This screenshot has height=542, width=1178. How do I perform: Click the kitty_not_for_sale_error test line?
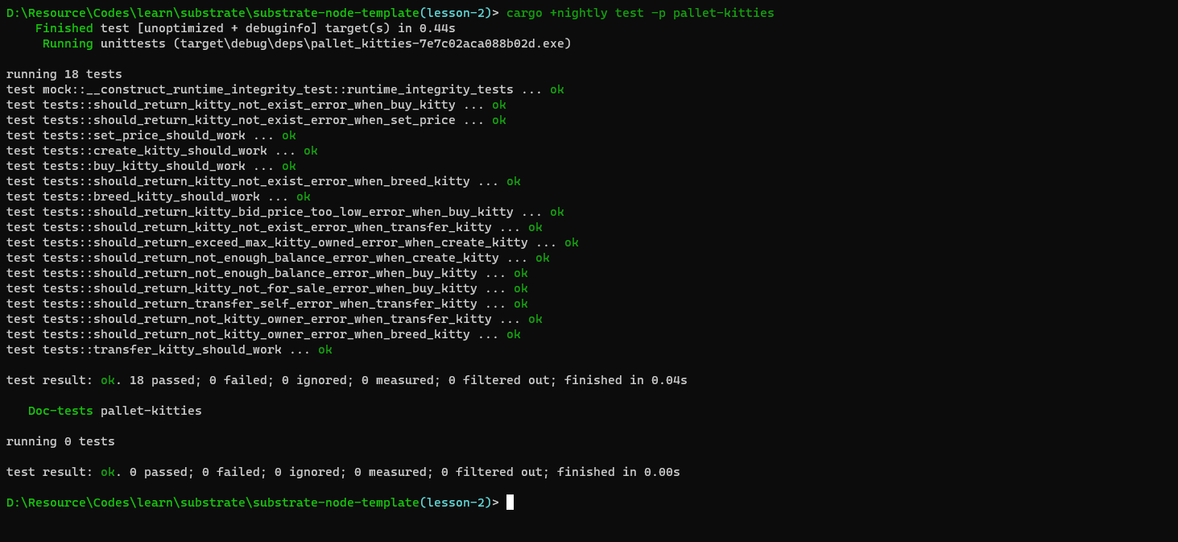click(267, 288)
